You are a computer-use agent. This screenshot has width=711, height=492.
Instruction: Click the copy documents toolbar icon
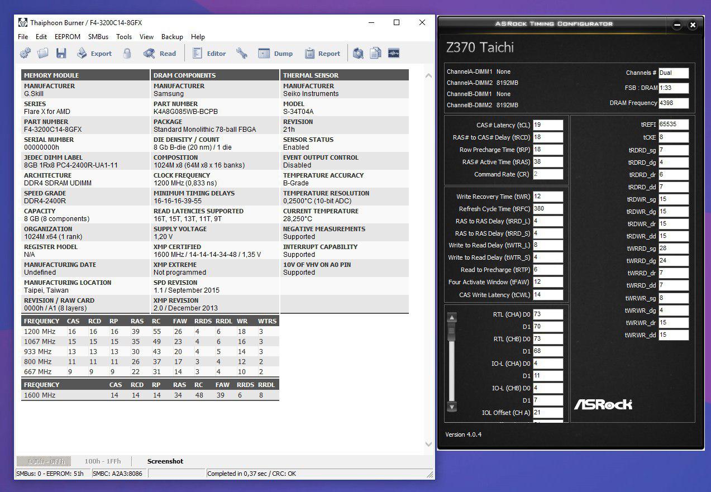coord(376,54)
